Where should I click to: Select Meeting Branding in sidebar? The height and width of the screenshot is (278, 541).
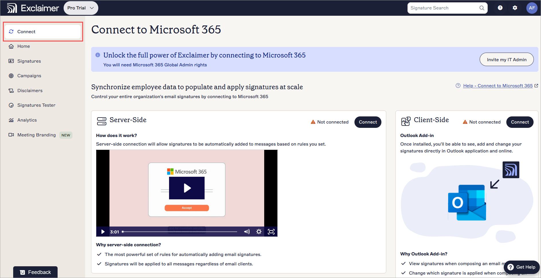point(36,135)
